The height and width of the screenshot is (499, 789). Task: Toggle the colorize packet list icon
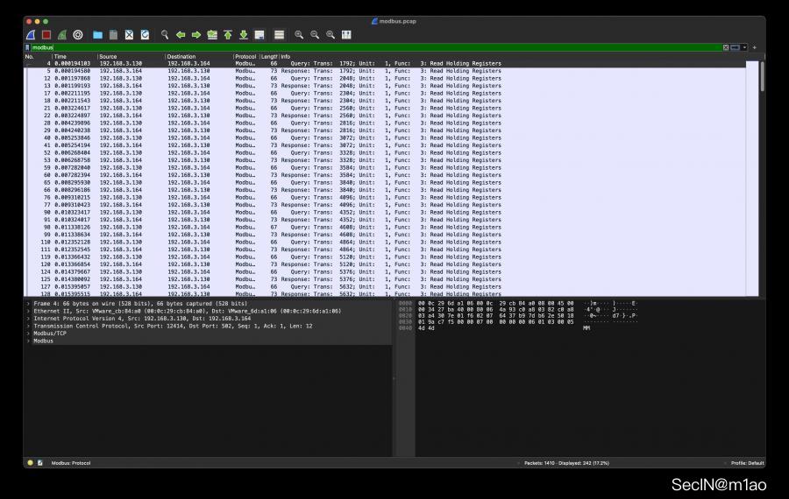click(280, 35)
